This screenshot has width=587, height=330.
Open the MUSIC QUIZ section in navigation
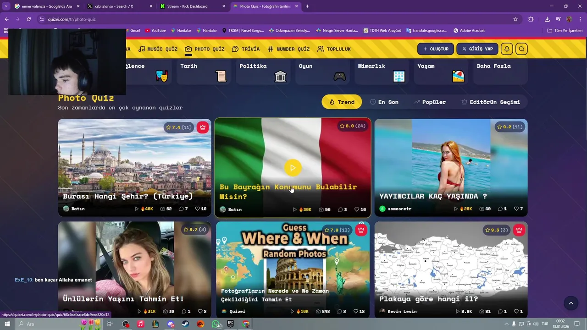158,49
